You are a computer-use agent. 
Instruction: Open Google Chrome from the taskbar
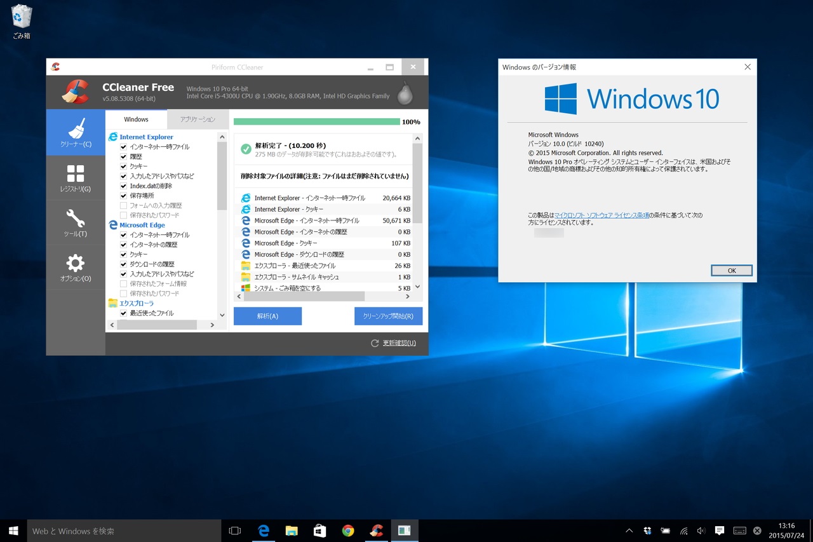[x=347, y=531]
